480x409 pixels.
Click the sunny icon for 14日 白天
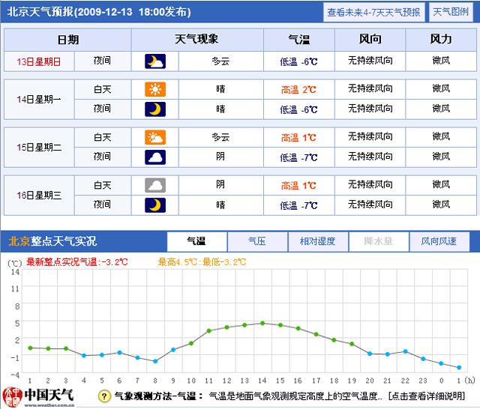click(x=155, y=90)
